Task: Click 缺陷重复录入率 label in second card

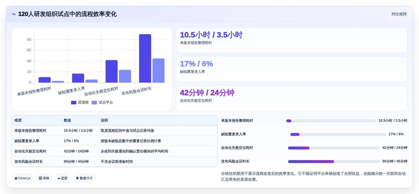Action: 192,72
